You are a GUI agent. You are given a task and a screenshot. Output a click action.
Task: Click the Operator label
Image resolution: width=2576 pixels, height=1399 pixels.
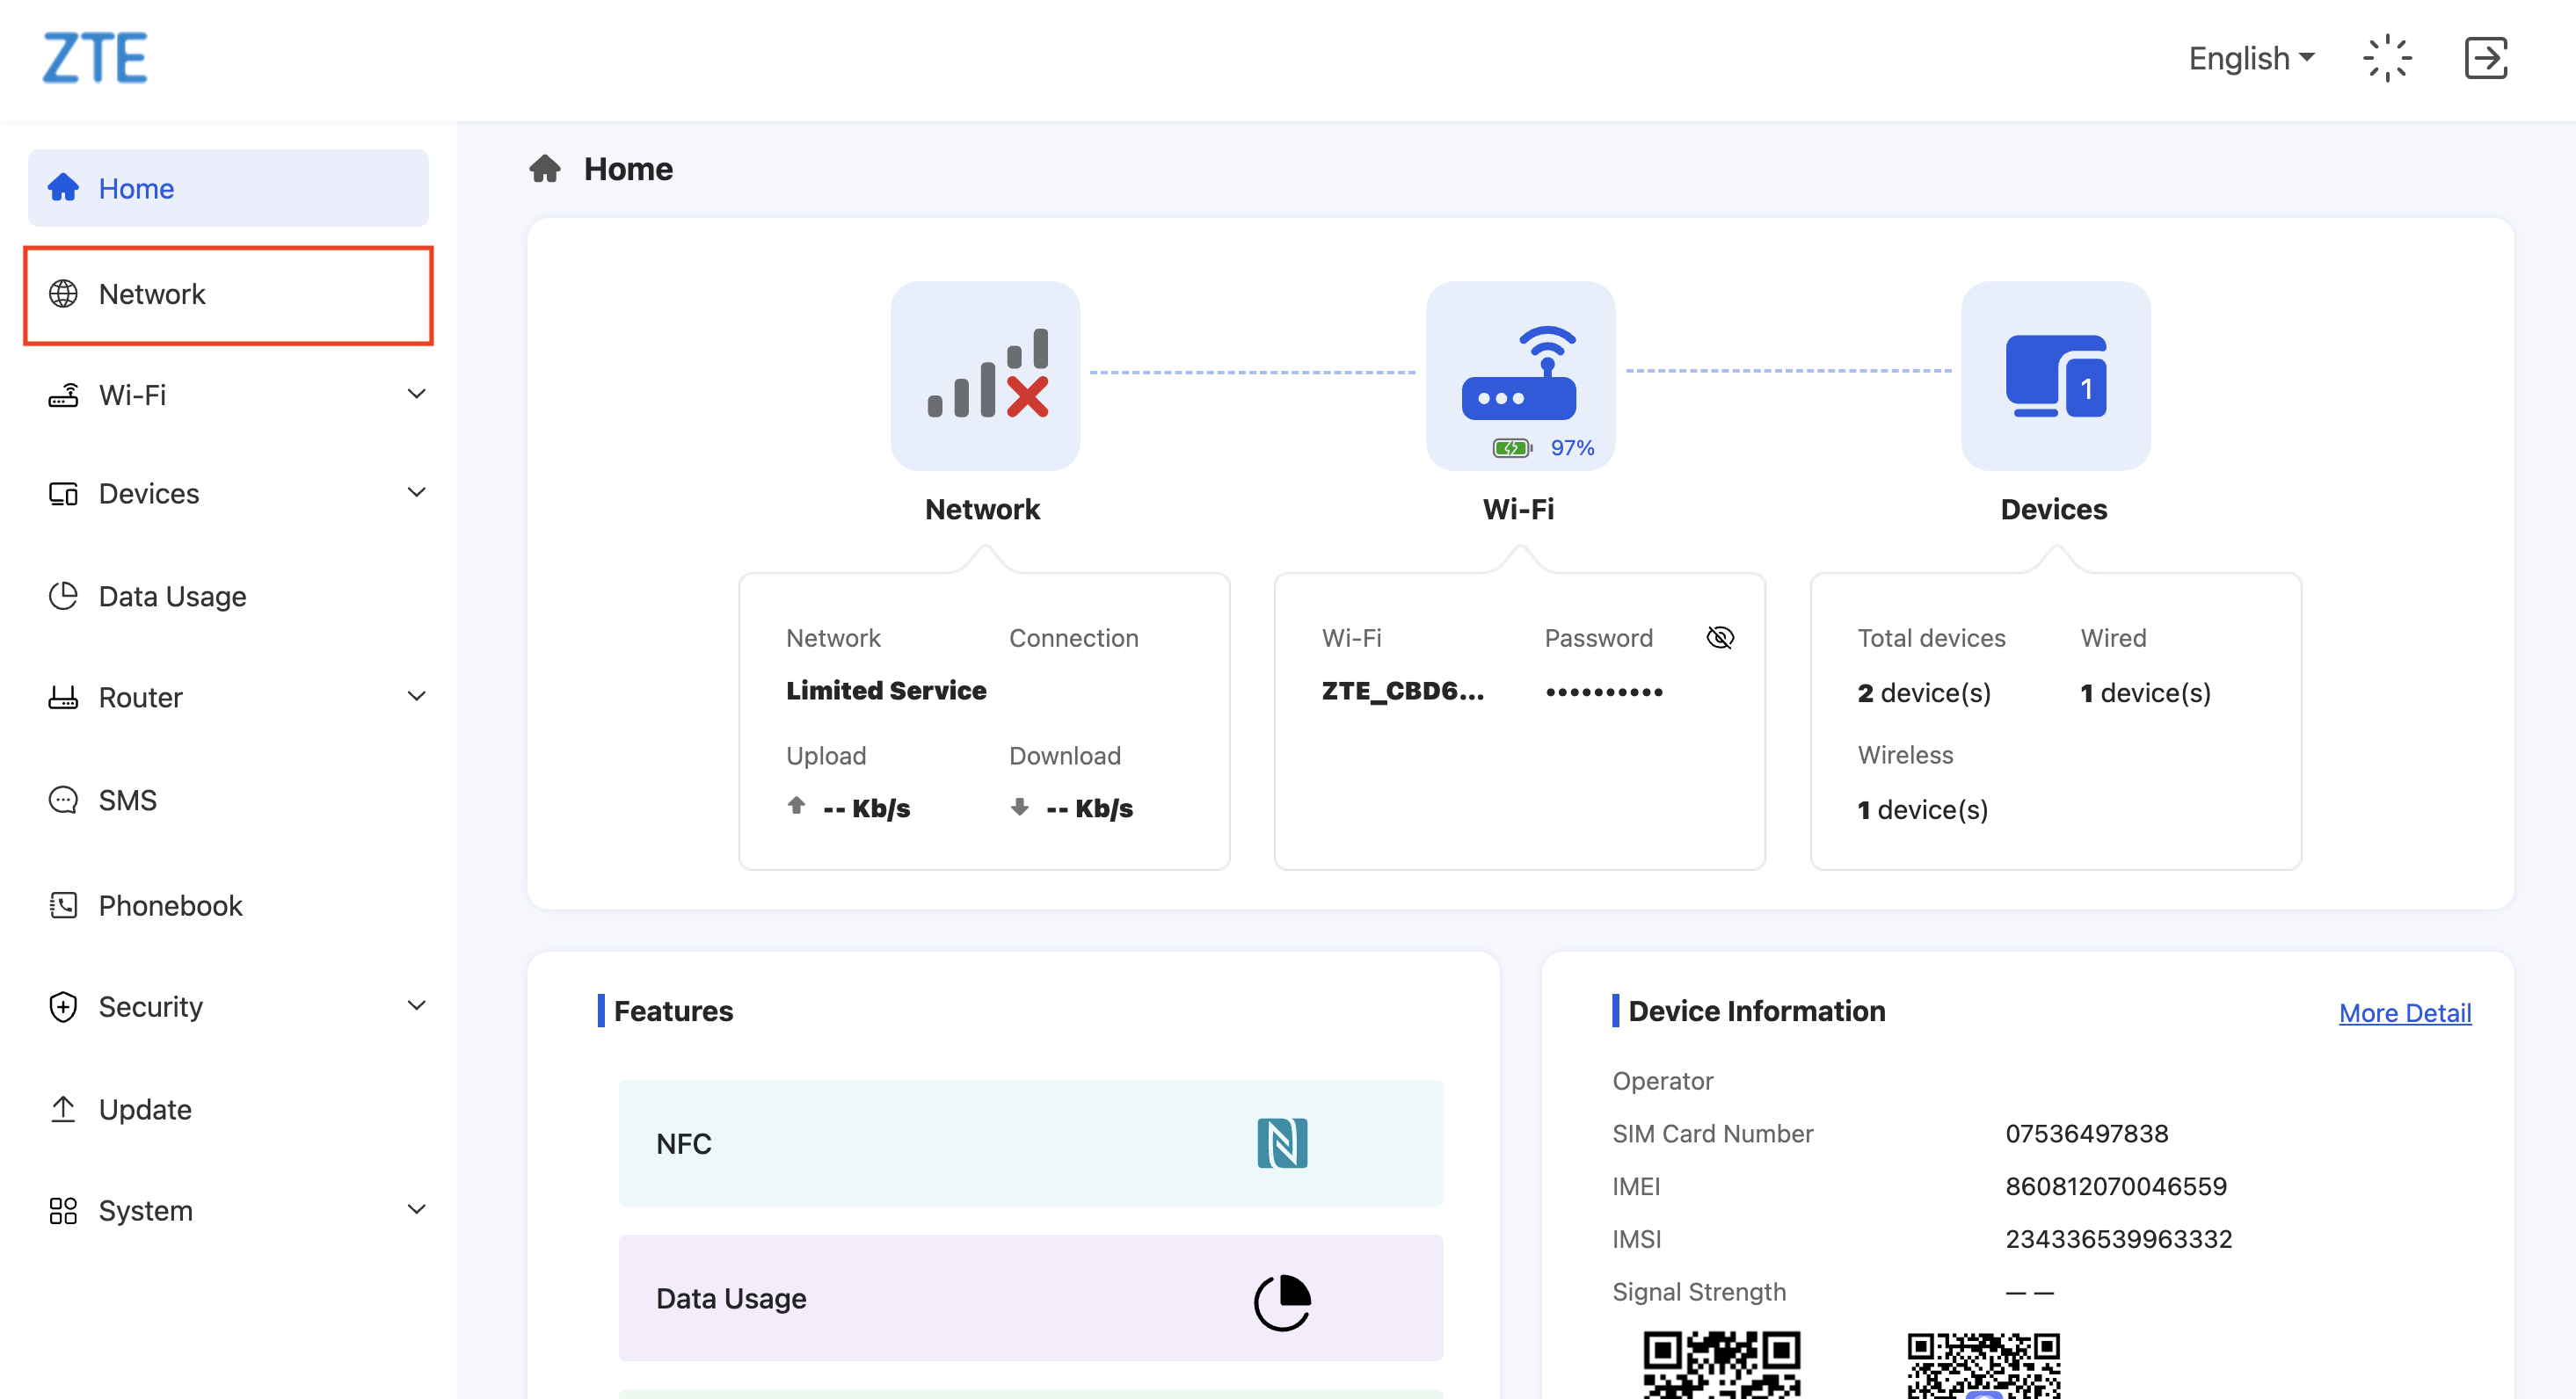(1663, 1080)
